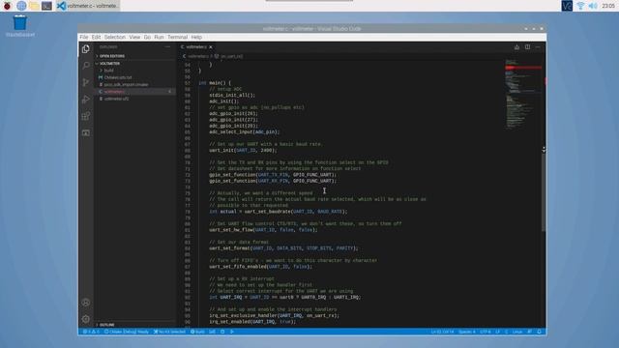This screenshot has width=619, height=348.
Task: Click the Spaces: 4 indentation setting
Action: (466, 332)
